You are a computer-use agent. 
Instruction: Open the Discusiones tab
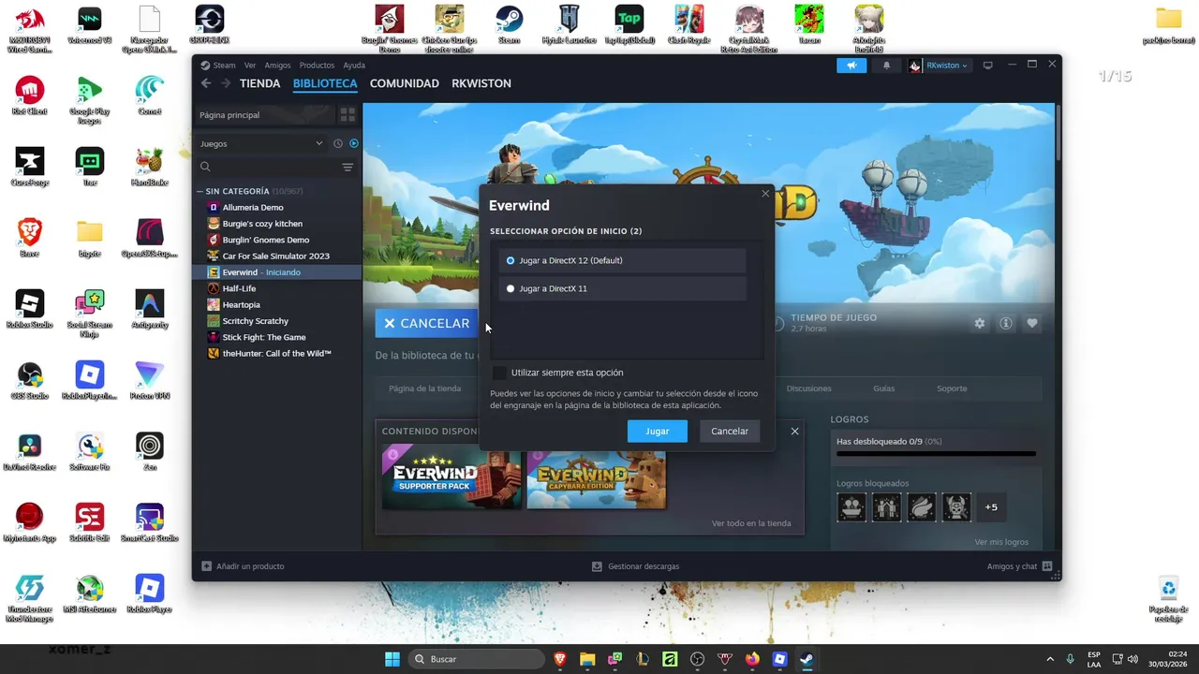pos(809,388)
